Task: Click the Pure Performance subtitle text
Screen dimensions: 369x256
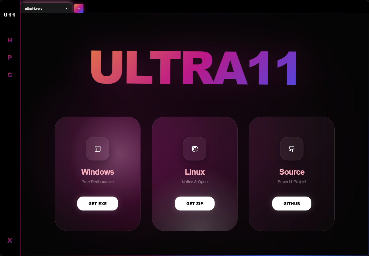Action: point(98,182)
